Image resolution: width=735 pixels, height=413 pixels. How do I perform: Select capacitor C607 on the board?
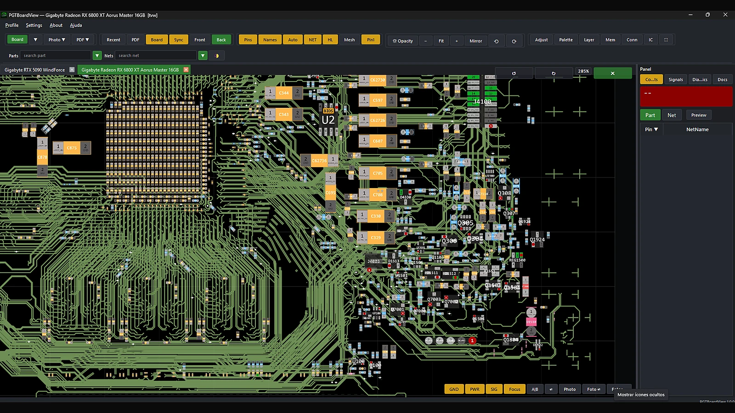point(378,141)
